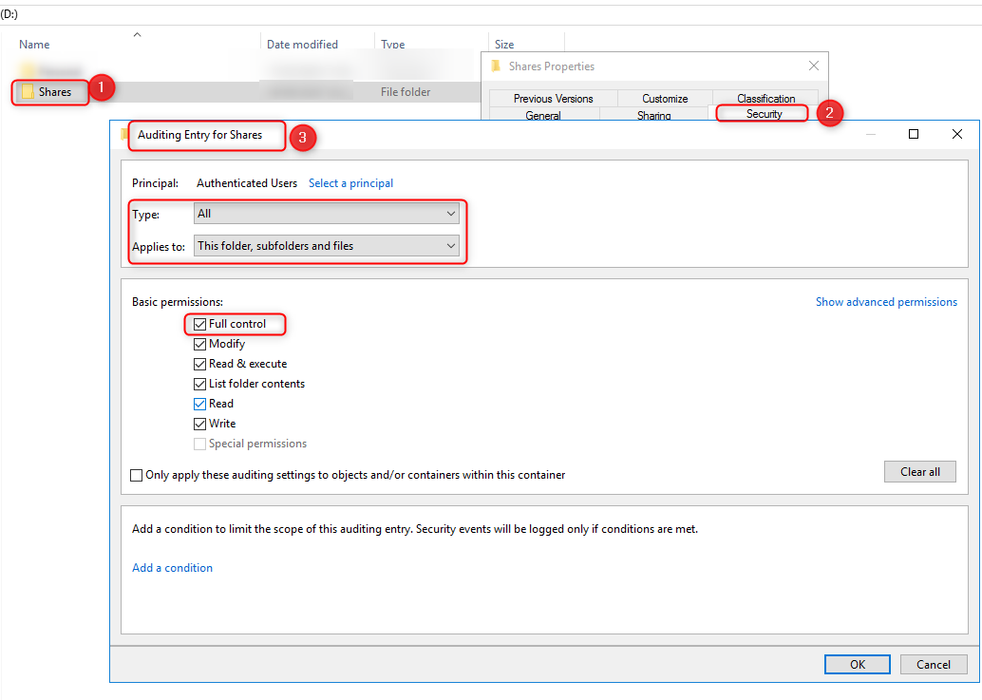Select the Shares folder name text
This screenshot has height=700, width=982.
tap(55, 92)
